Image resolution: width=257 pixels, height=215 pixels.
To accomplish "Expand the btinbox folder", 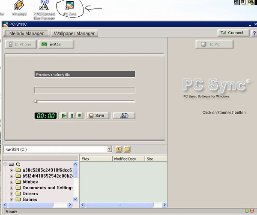I will (x=12, y=182).
